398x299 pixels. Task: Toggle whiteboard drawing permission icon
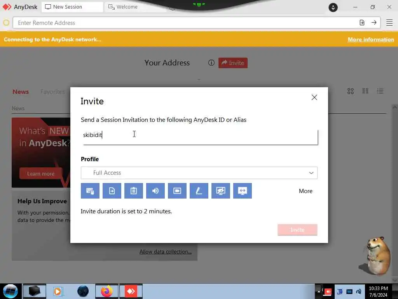[199, 191]
